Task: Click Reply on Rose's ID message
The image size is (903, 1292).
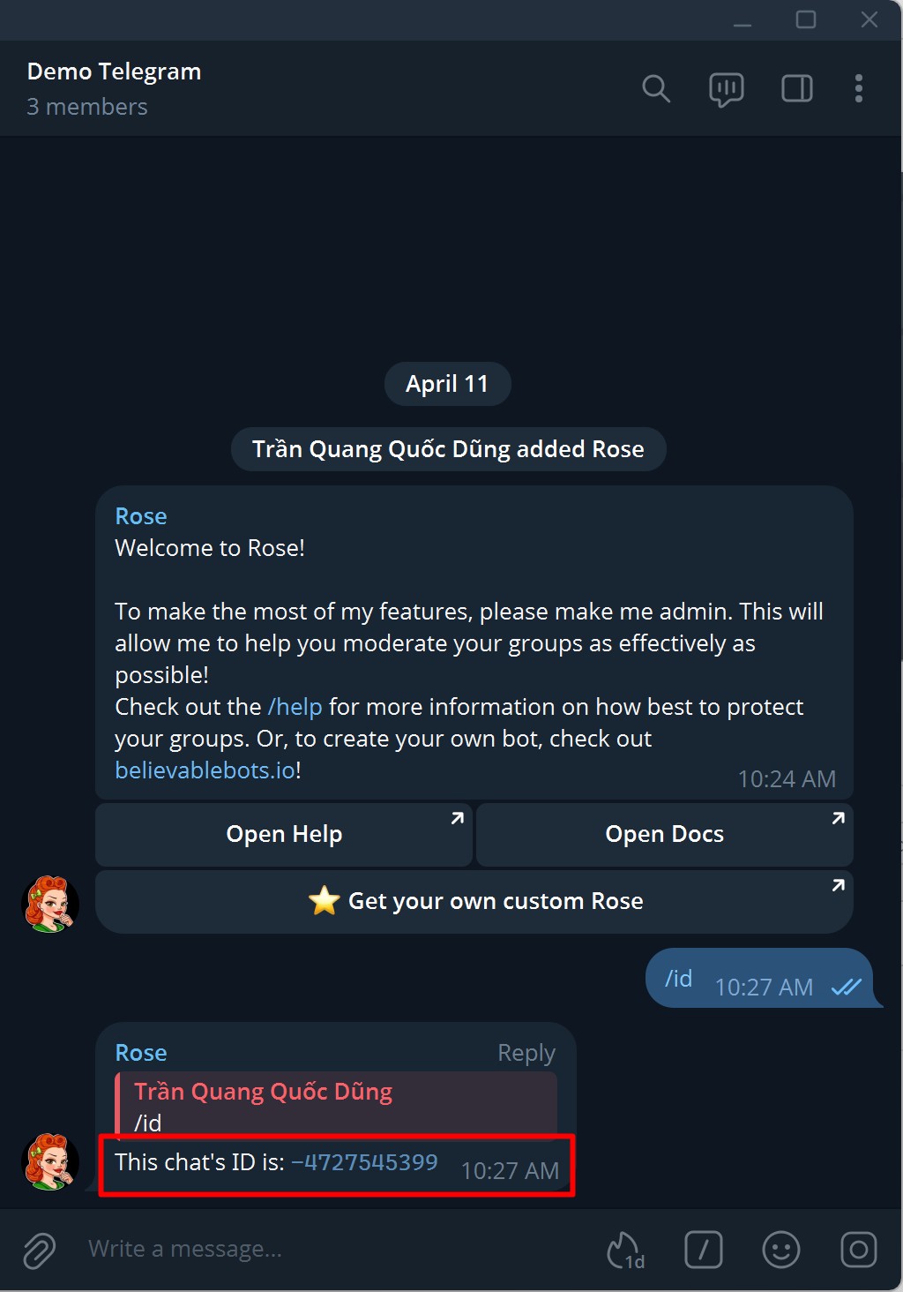Action: coord(525,1052)
